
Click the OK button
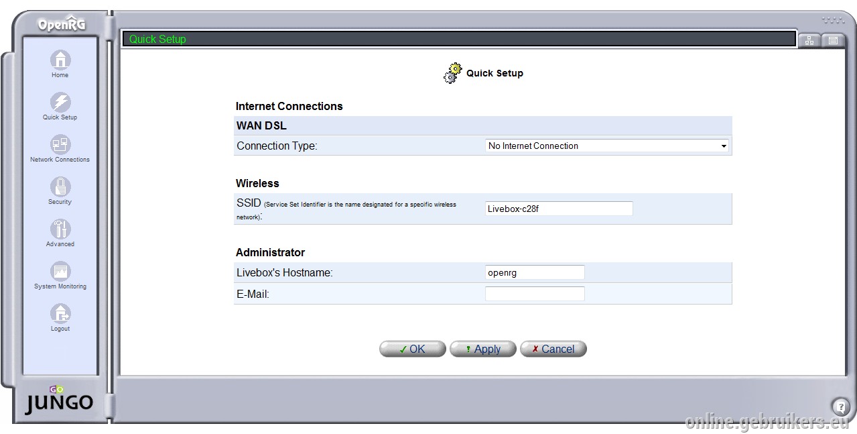pos(412,349)
